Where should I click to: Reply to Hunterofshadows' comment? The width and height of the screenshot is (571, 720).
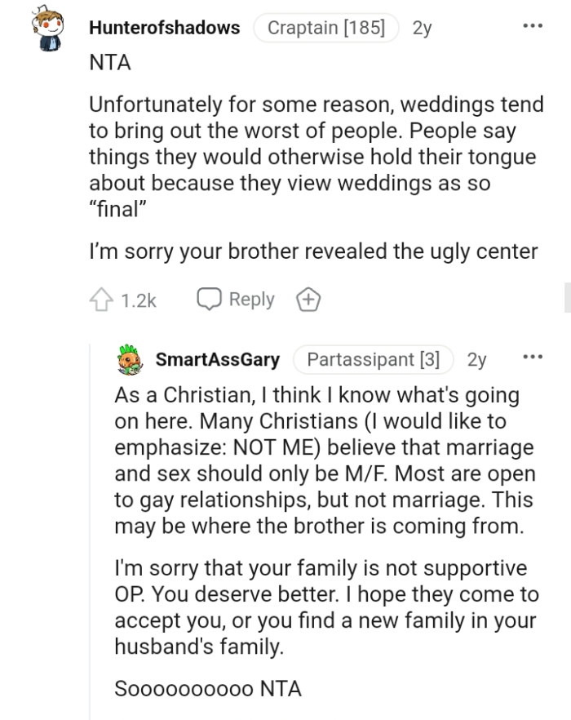[x=236, y=300]
